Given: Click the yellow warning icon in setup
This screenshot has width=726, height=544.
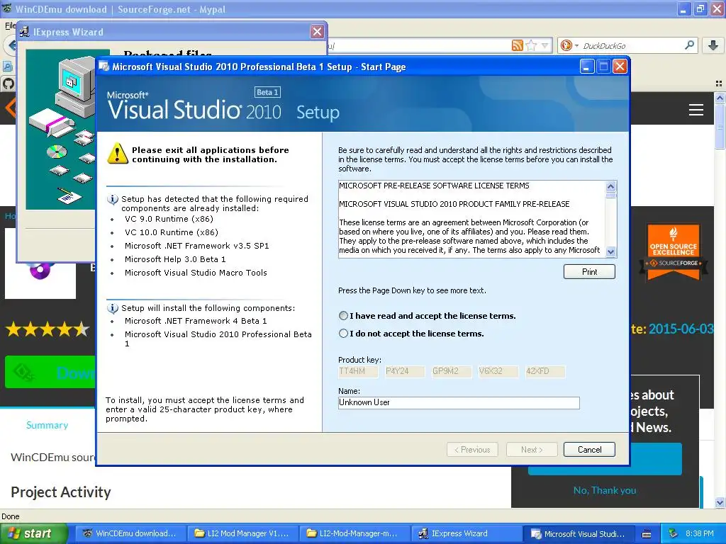Looking at the screenshot, I should [118, 153].
